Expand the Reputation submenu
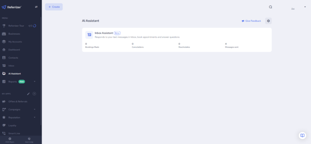The width and height of the screenshot is (311, 144). (35, 117)
